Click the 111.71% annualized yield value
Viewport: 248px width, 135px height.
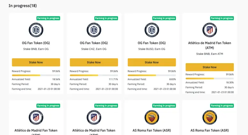(113, 79)
